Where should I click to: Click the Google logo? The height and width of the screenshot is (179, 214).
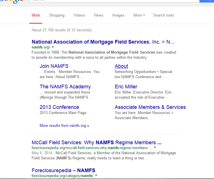coord(12,2)
